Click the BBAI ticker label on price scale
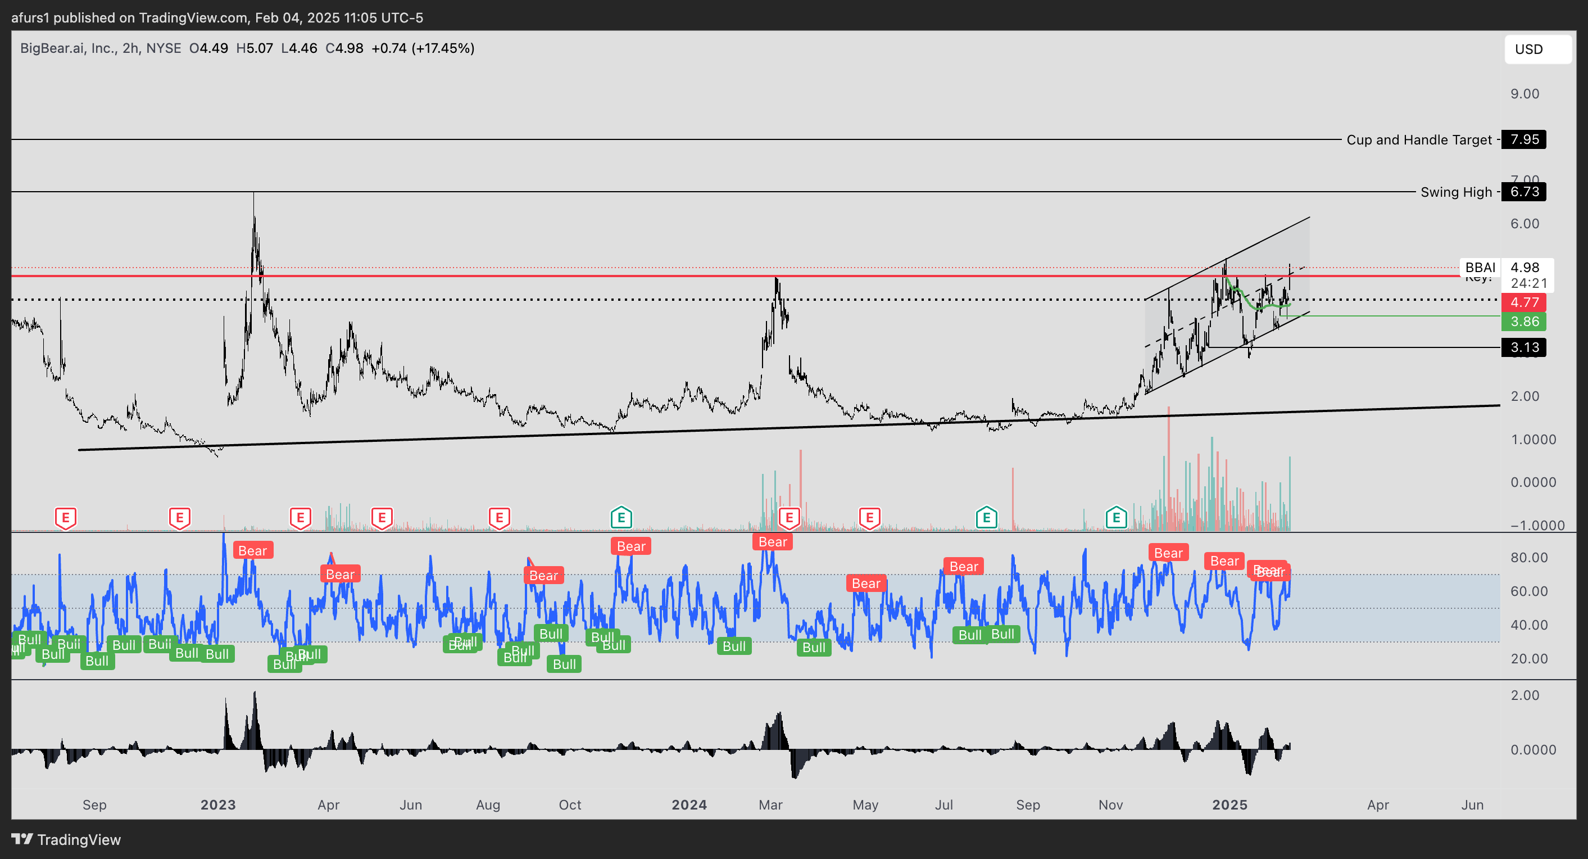The width and height of the screenshot is (1588, 859). point(1480,268)
